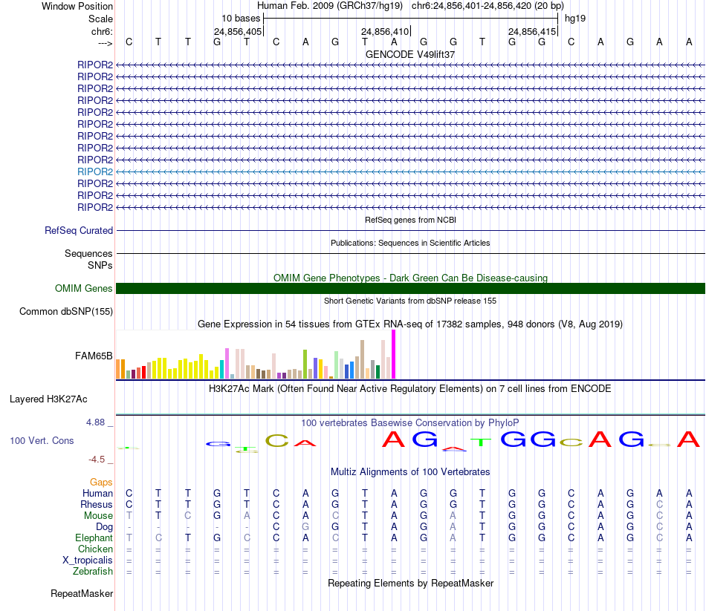
Task: Select the Mouse alignment row label
Action: pyautogui.click(x=98, y=516)
